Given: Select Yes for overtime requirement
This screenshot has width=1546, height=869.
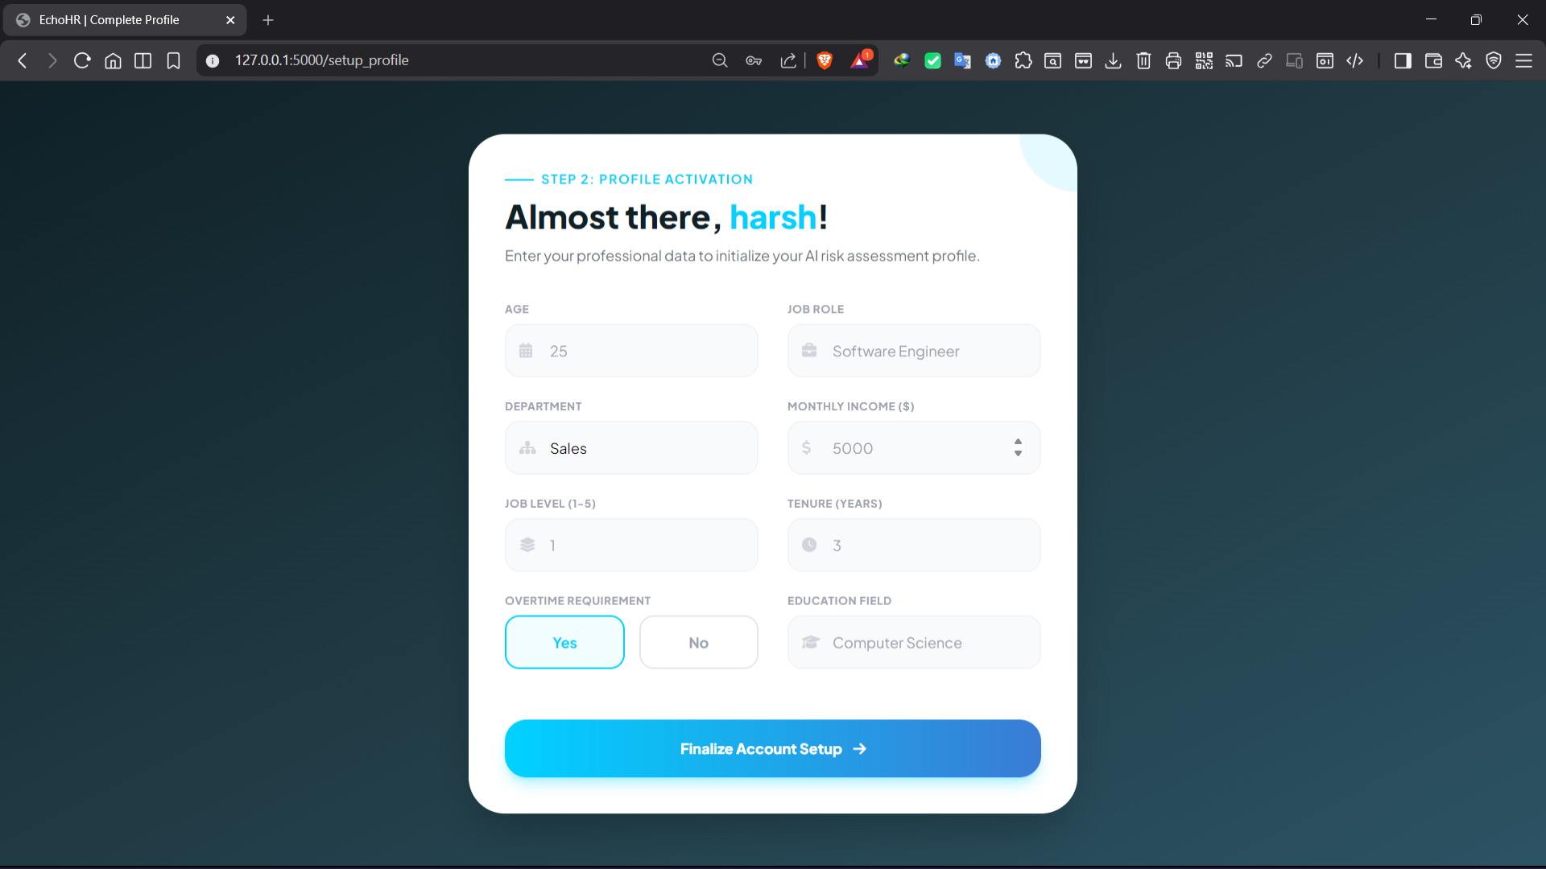Looking at the screenshot, I should (x=564, y=642).
